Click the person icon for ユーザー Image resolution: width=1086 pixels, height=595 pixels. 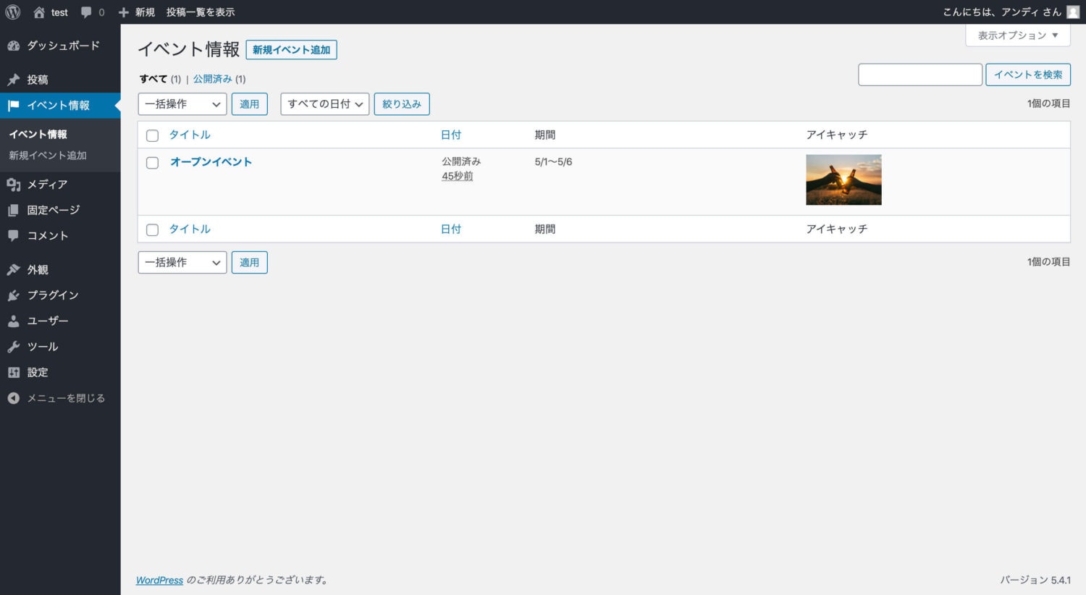13,321
